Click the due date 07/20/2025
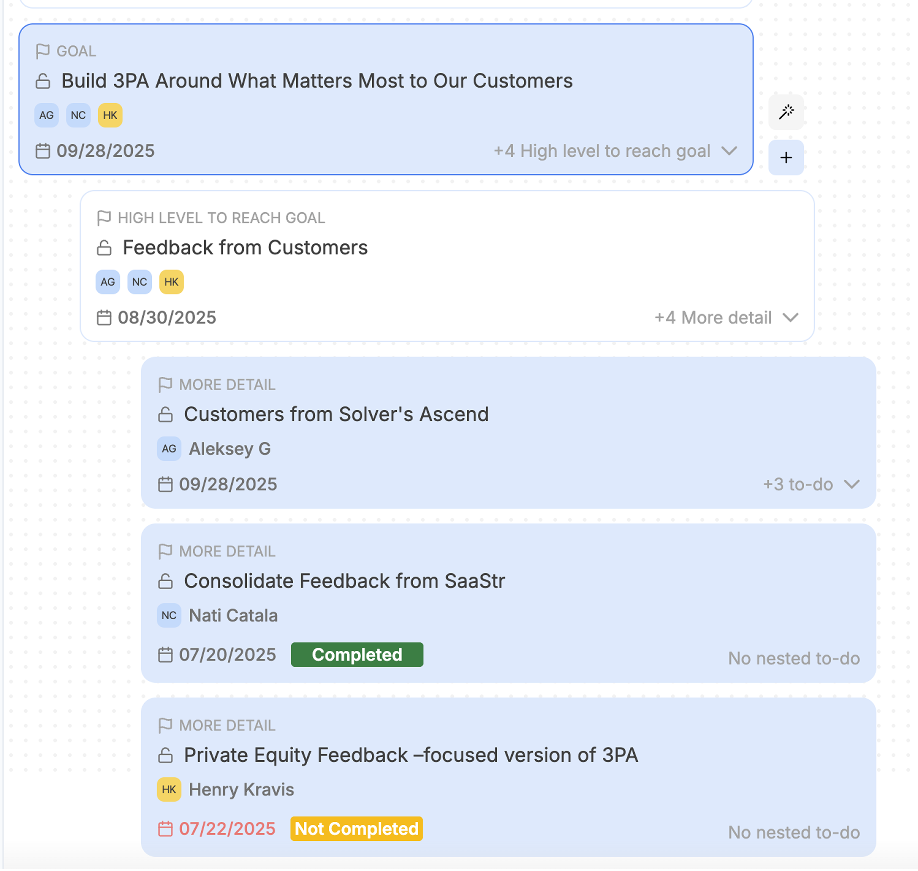The height and width of the screenshot is (871, 918). coord(227,655)
